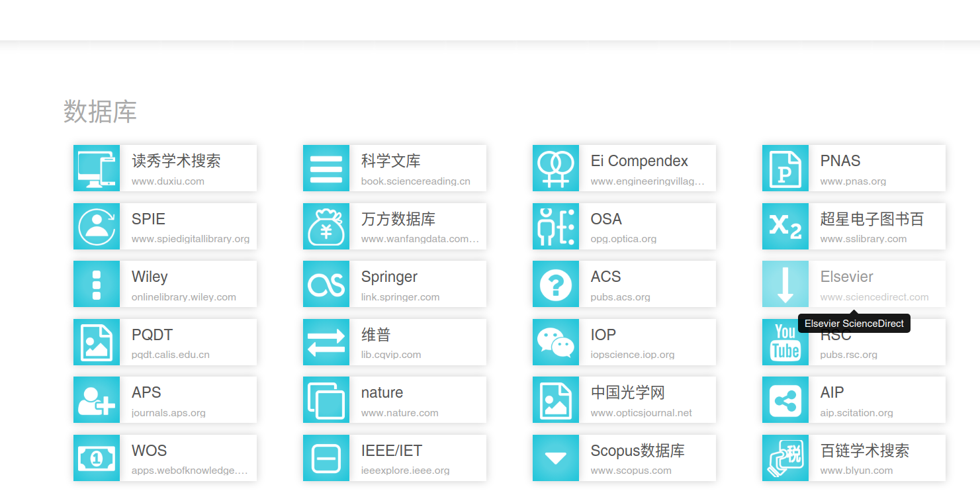Open Scopus数据库 database entry

pos(637,451)
